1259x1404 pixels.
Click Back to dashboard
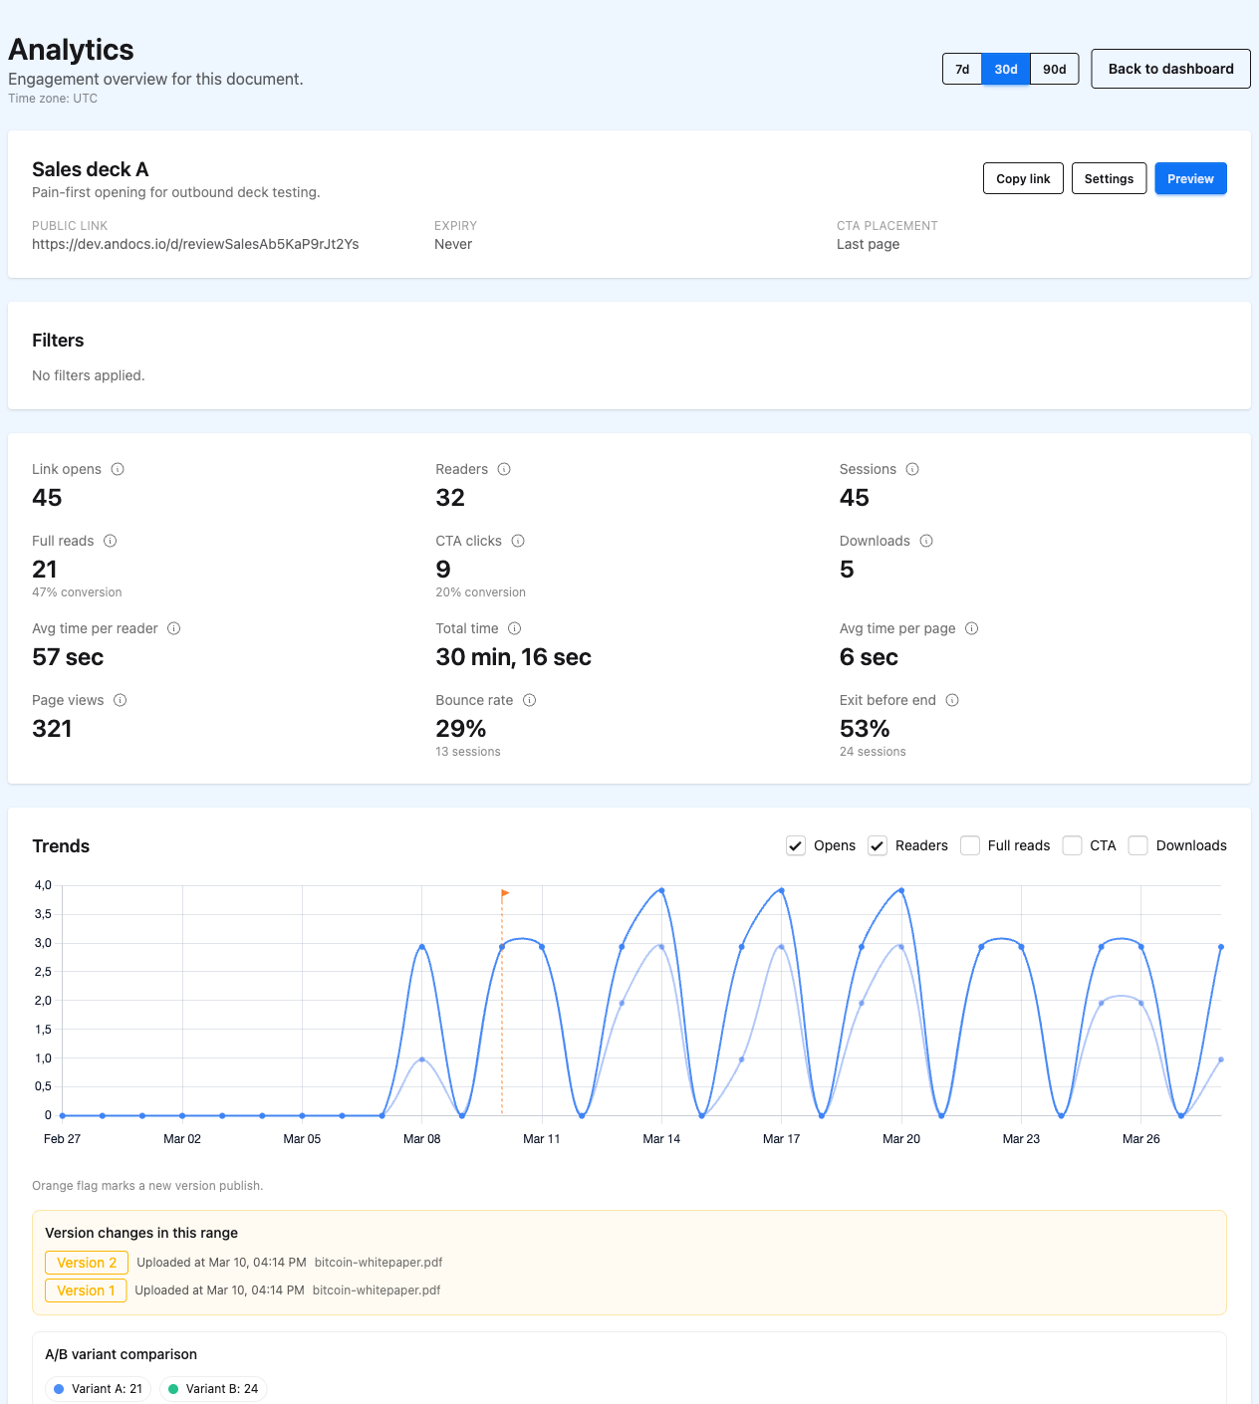pos(1170,69)
